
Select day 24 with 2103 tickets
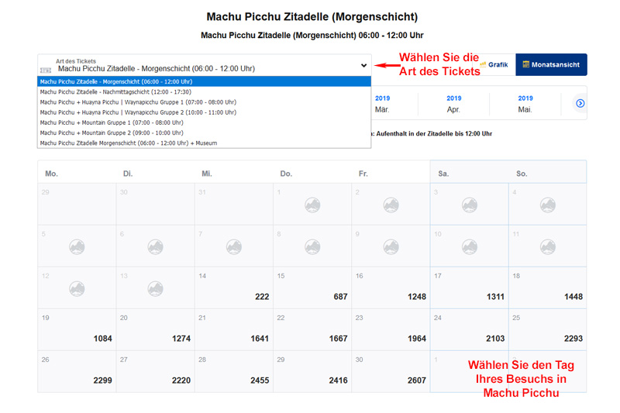[x=470, y=329]
